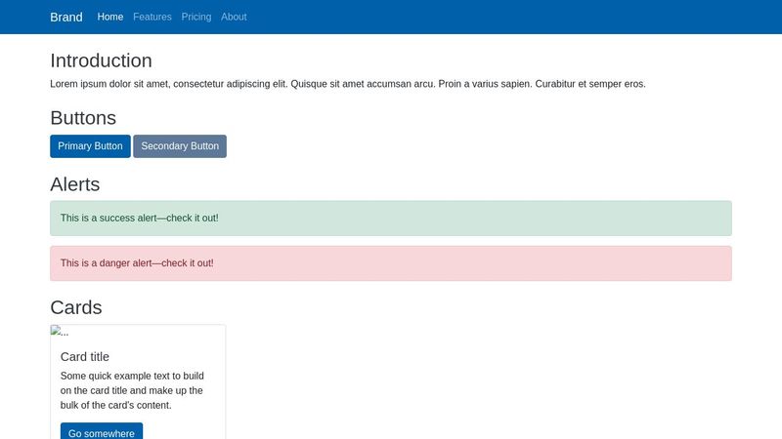Open the About nav item
This screenshot has width=782, height=439.
tap(234, 17)
